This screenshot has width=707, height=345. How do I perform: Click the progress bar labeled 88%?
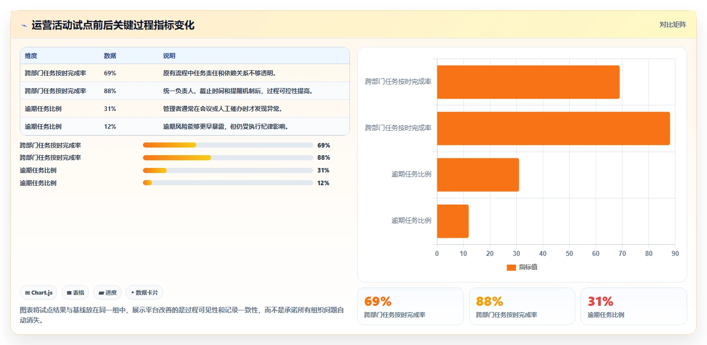click(x=228, y=158)
